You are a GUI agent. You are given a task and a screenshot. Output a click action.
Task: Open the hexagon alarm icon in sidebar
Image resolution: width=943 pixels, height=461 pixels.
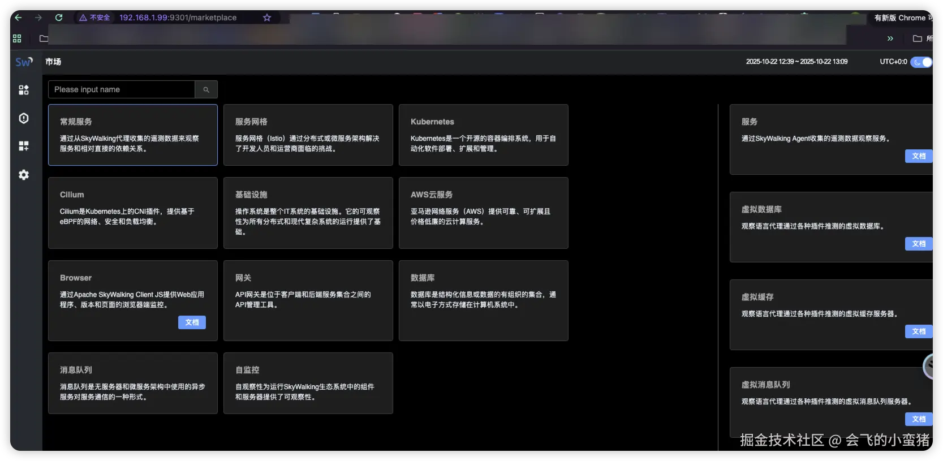[24, 118]
